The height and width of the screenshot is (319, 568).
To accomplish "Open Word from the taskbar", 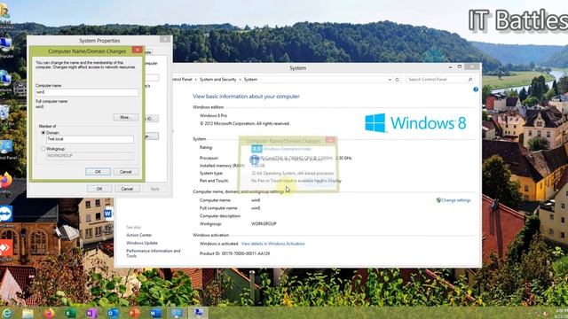I will point(155,313).
